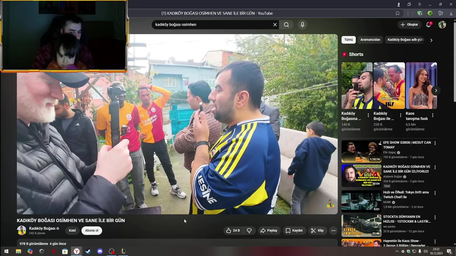This screenshot has height=256, width=456.
Task: Open menu for Kaos tanışma faslı Short
Action: pyautogui.click(x=432, y=115)
